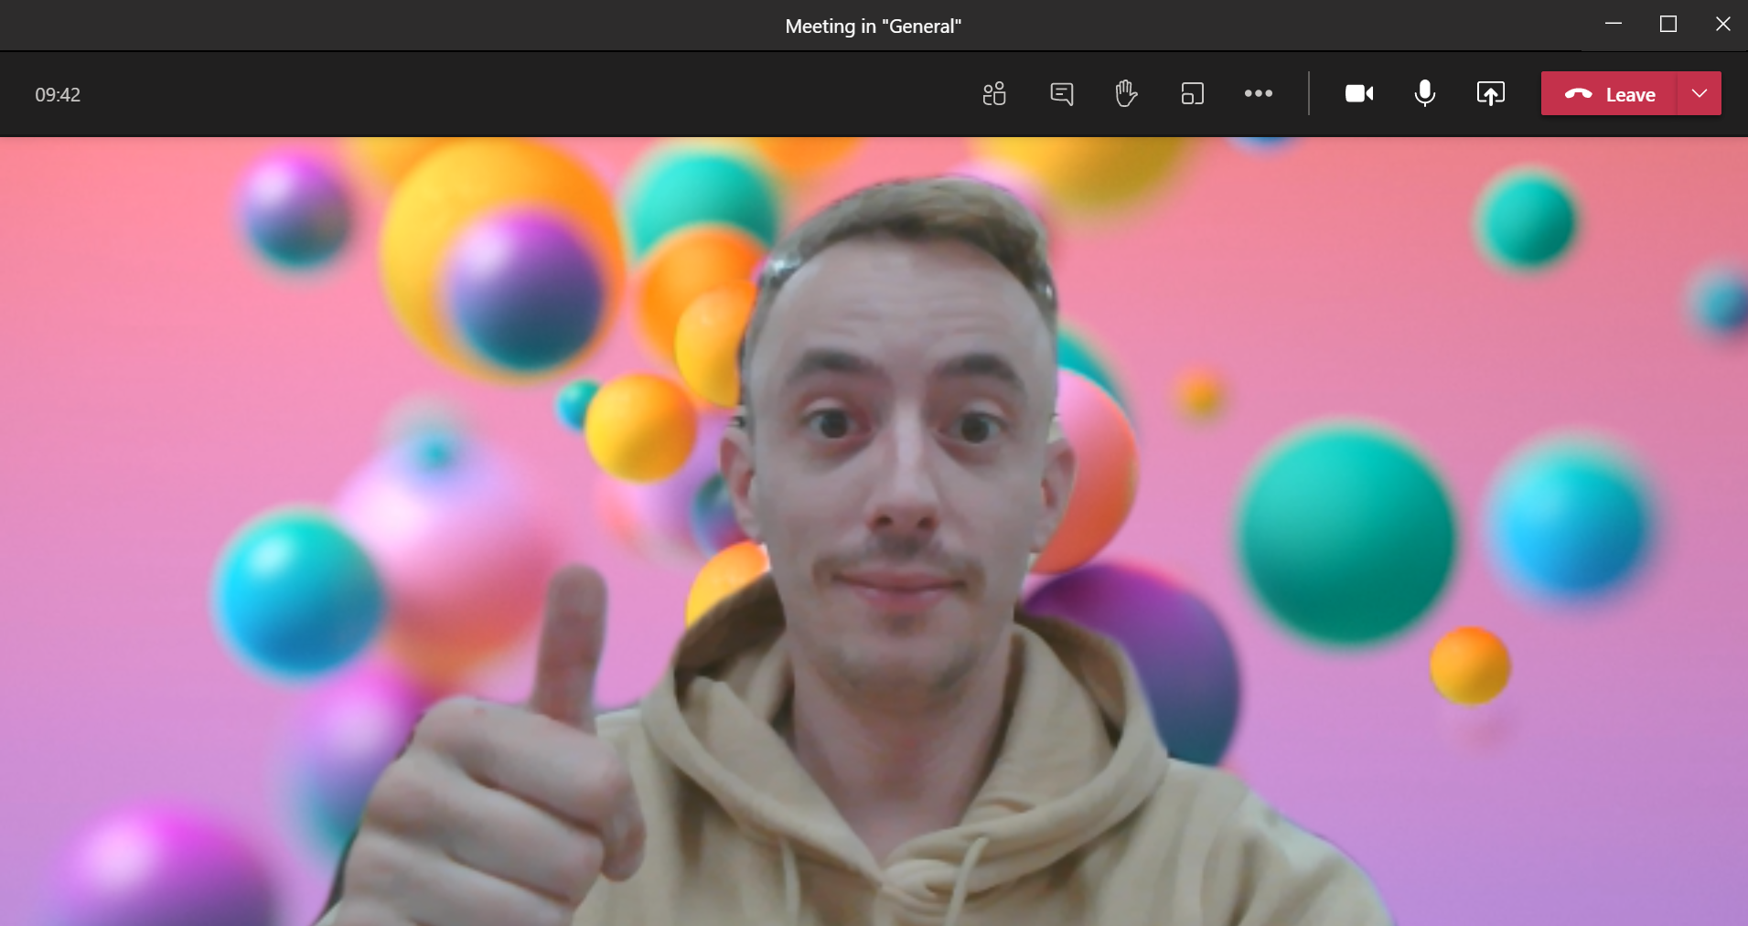Expand the Leave options chevron

click(x=1699, y=94)
